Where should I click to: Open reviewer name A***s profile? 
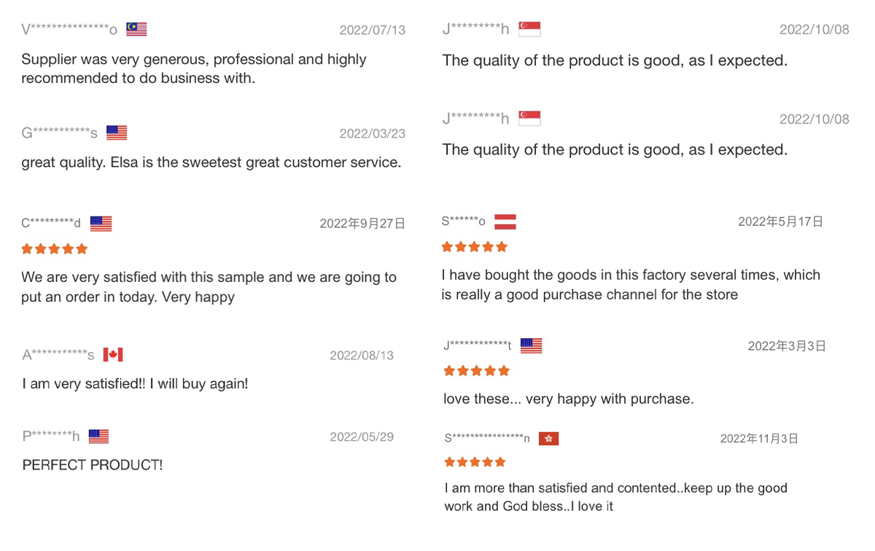(58, 356)
